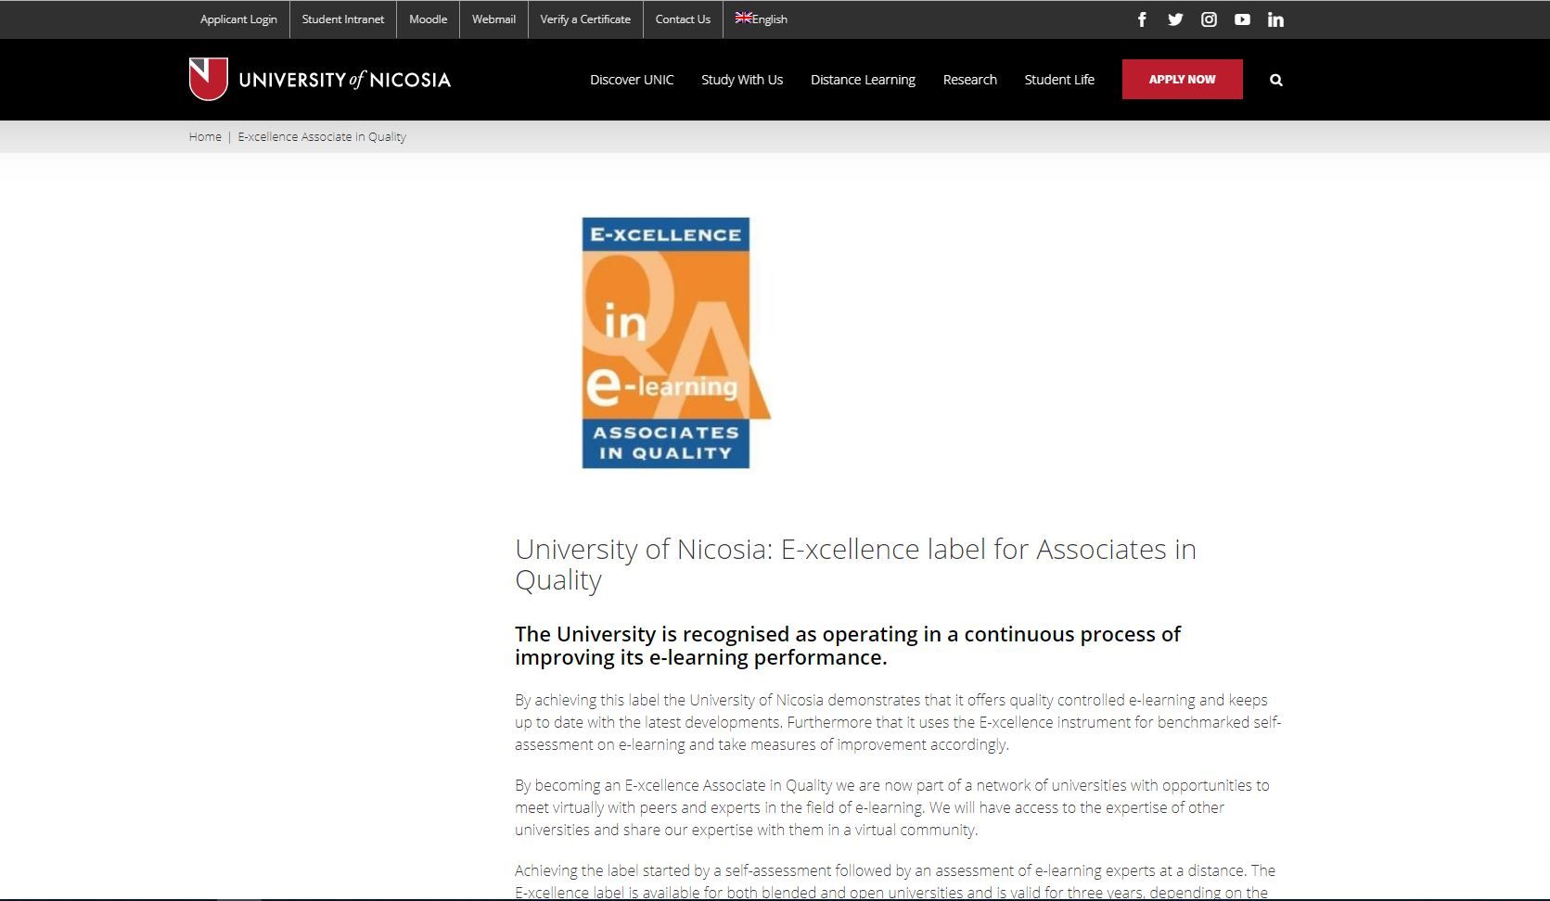Open the Student Intranet link

click(342, 19)
